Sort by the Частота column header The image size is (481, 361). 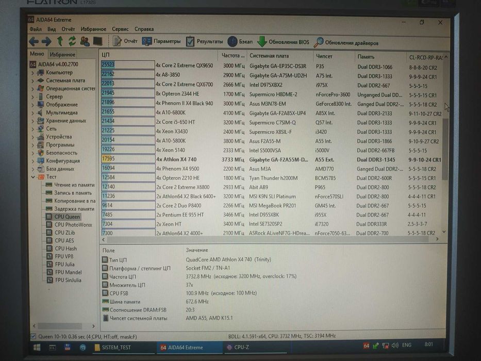coord(232,56)
